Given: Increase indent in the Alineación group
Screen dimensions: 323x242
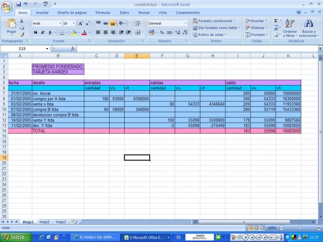Looking at the screenshot, I should [128, 32].
